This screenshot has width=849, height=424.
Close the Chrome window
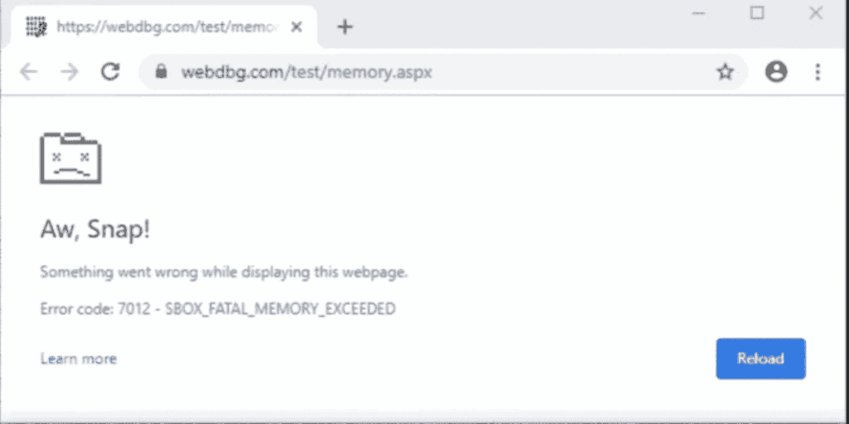coord(816,13)
